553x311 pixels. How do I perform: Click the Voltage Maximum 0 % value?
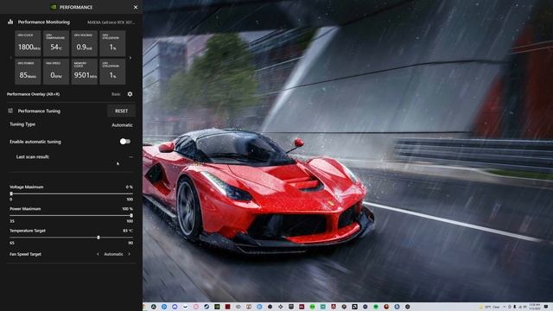coord(130,187)
